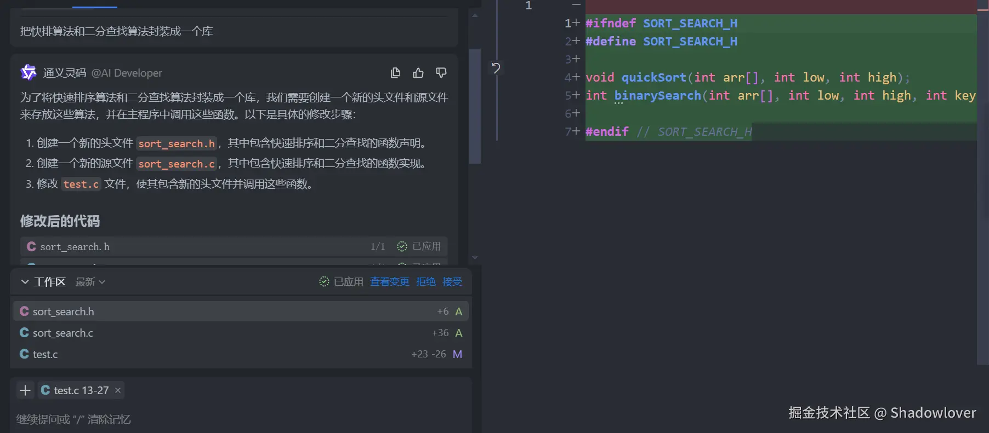Click the quickSort function name in diff
This screenshot has height=433, width=989.
click(653, 77)
